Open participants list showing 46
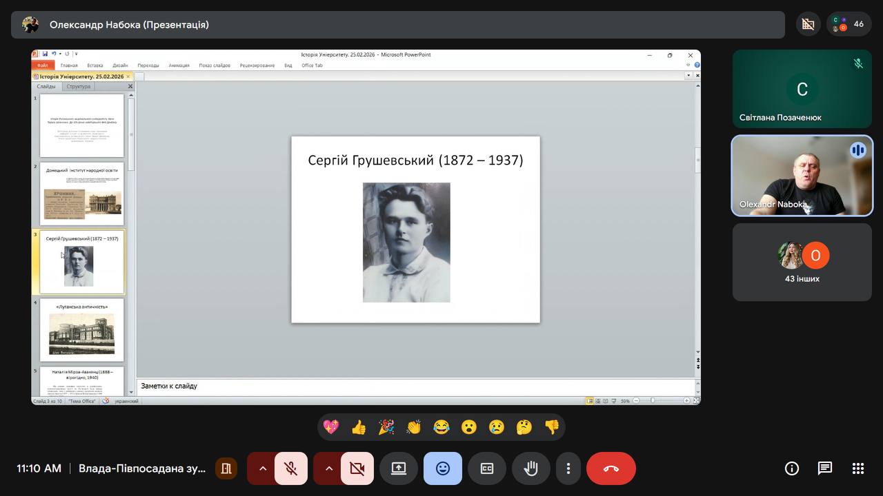883x496 pixels. click(x=849, y=24)
